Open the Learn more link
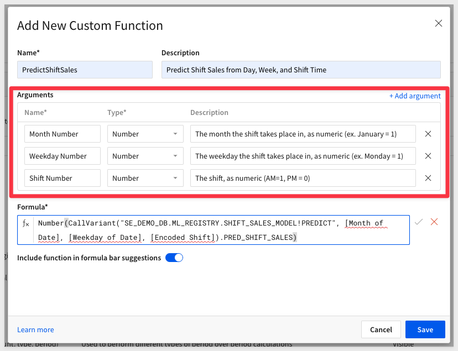 tap(35, 329)
